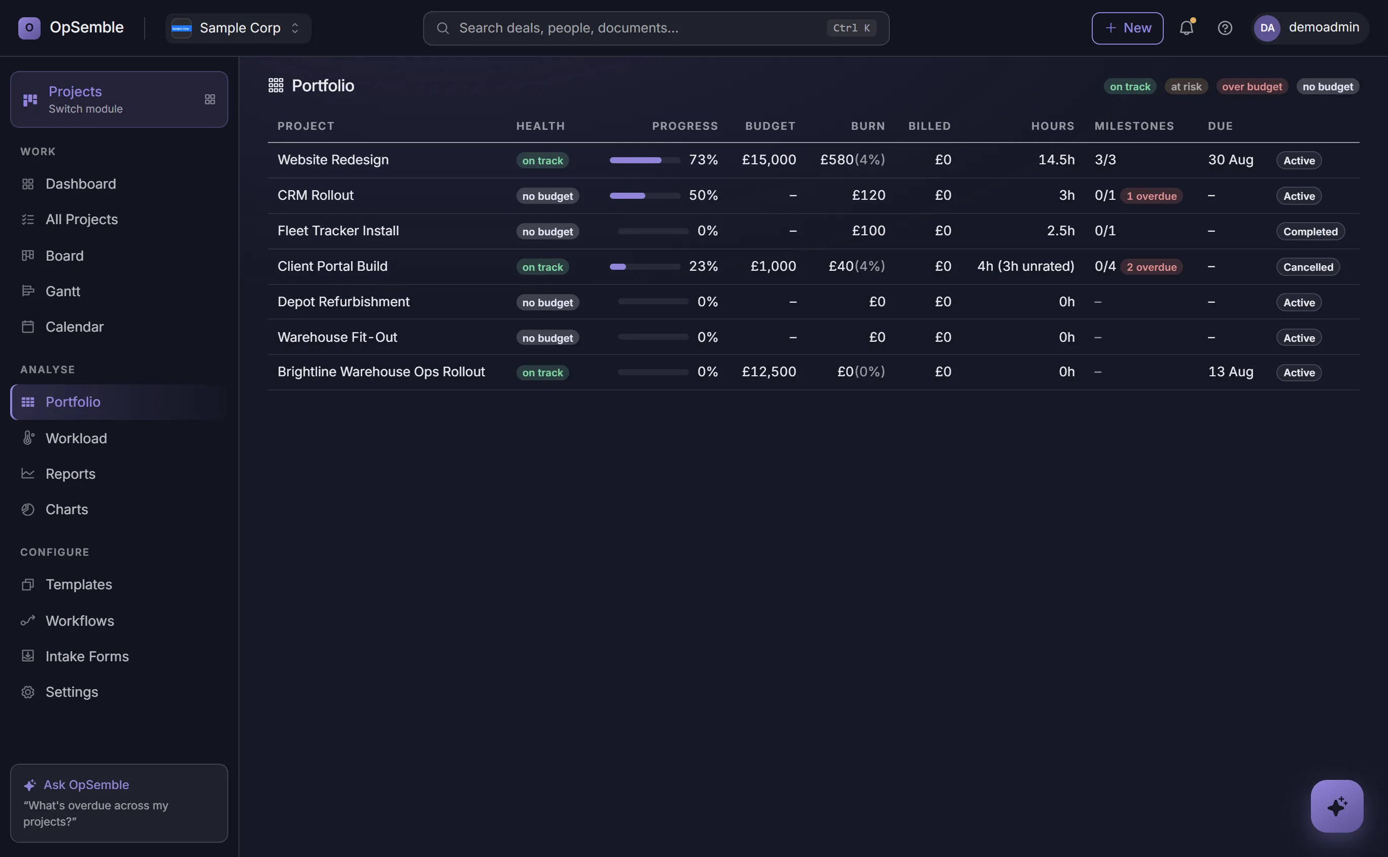Click the Completed status of Fleet Tracker Install

point(1310,231)
